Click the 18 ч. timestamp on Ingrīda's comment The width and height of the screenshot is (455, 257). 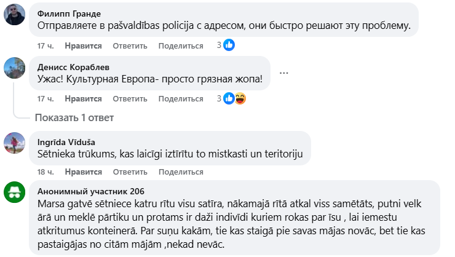click(45, 173)
